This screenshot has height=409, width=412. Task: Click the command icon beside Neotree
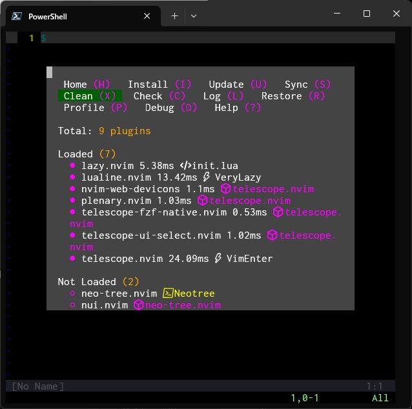click(x=168, y=294)
